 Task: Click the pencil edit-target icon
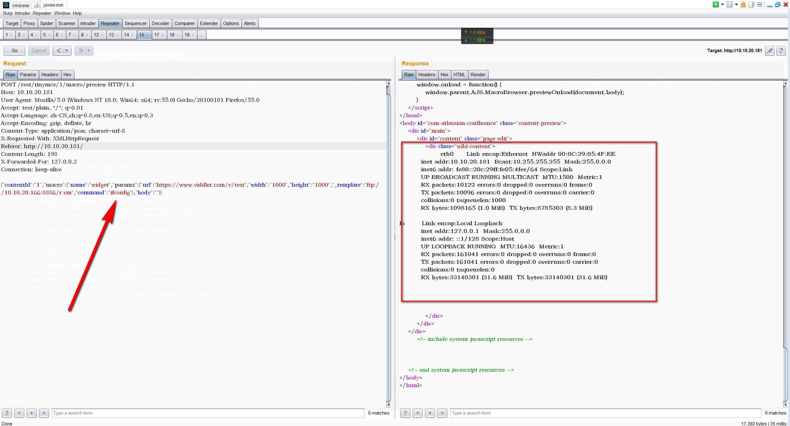point(770,51)
